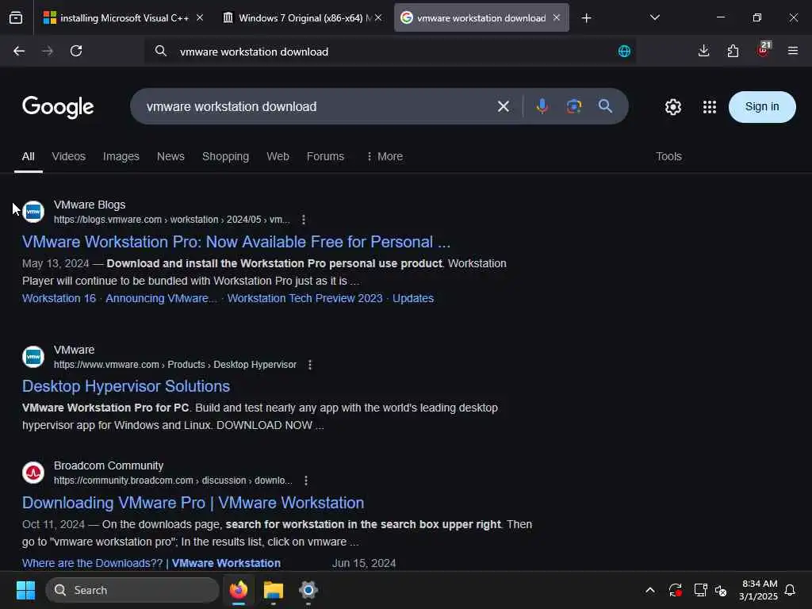Viewport: 812px width, 609px height.
Task: Click the sync status tray icon
Action: (x=676, y=590)
